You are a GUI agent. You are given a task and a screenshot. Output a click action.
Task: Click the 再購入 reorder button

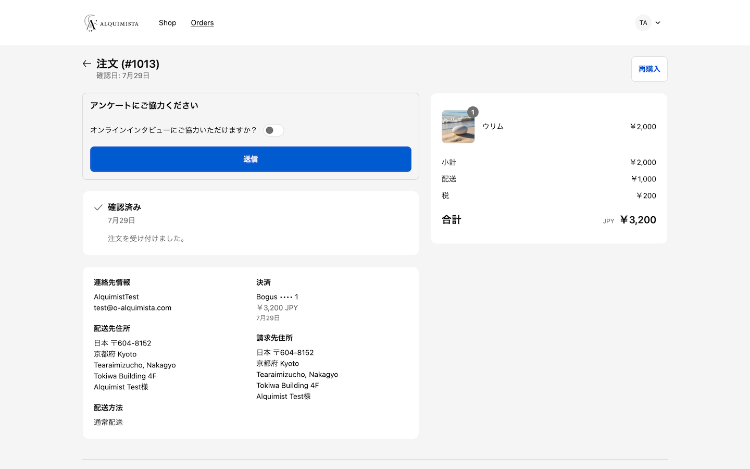(x=649, y=69)
